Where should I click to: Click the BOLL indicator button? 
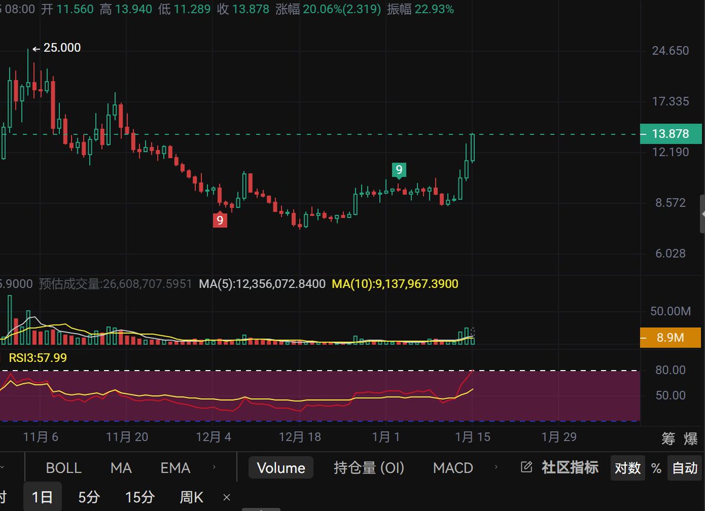pyautogui.click(x=63, y=468)
